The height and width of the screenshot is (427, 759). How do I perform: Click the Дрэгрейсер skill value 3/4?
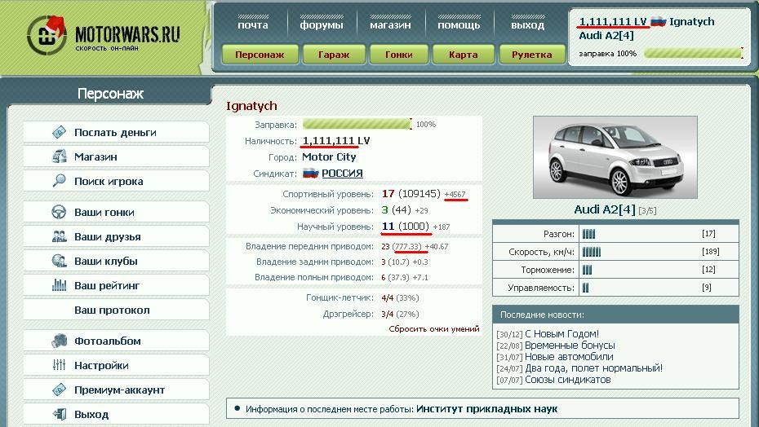coord(387,315)
